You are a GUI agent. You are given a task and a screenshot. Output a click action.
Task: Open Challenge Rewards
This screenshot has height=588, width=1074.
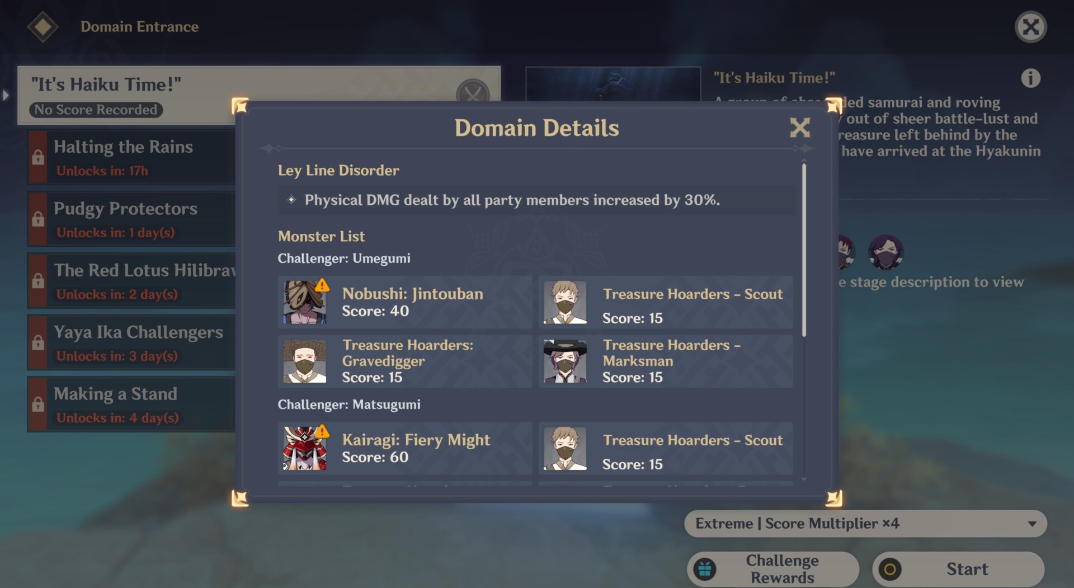[x=773, y=569]
